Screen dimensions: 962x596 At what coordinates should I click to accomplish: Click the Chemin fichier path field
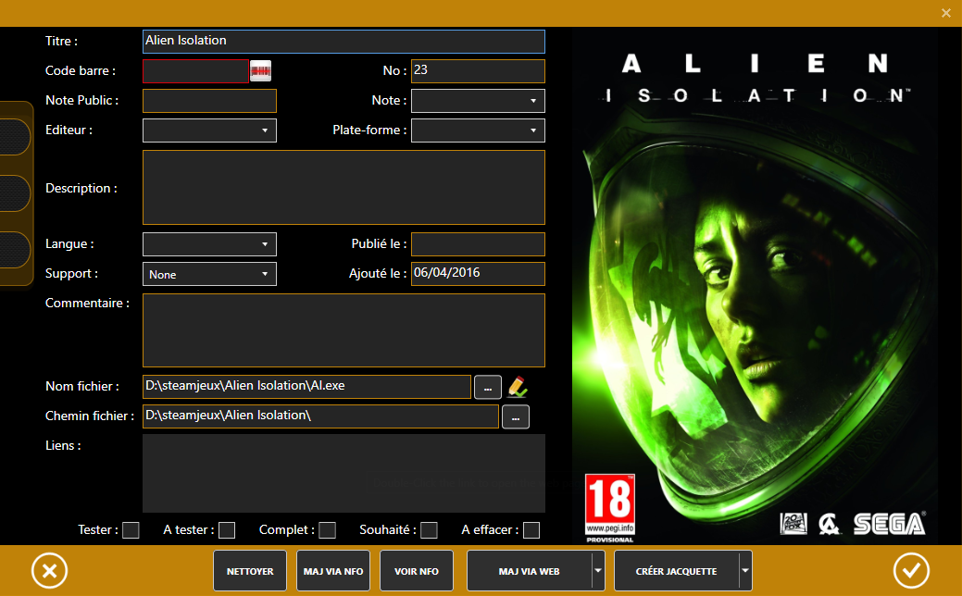(x=321, y=416)
